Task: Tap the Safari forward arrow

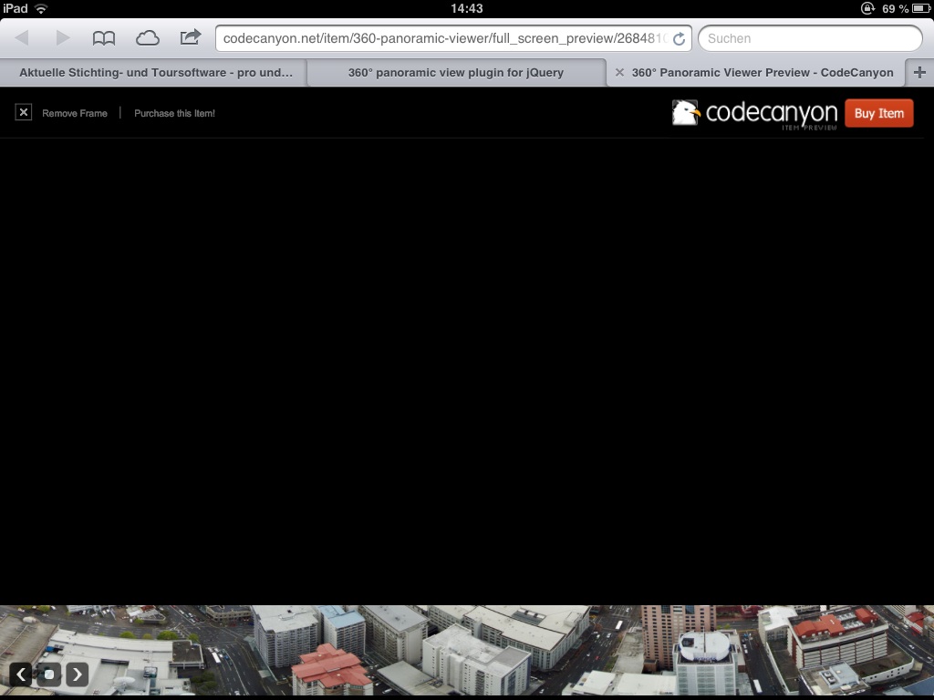Action: tap(62, 38)
